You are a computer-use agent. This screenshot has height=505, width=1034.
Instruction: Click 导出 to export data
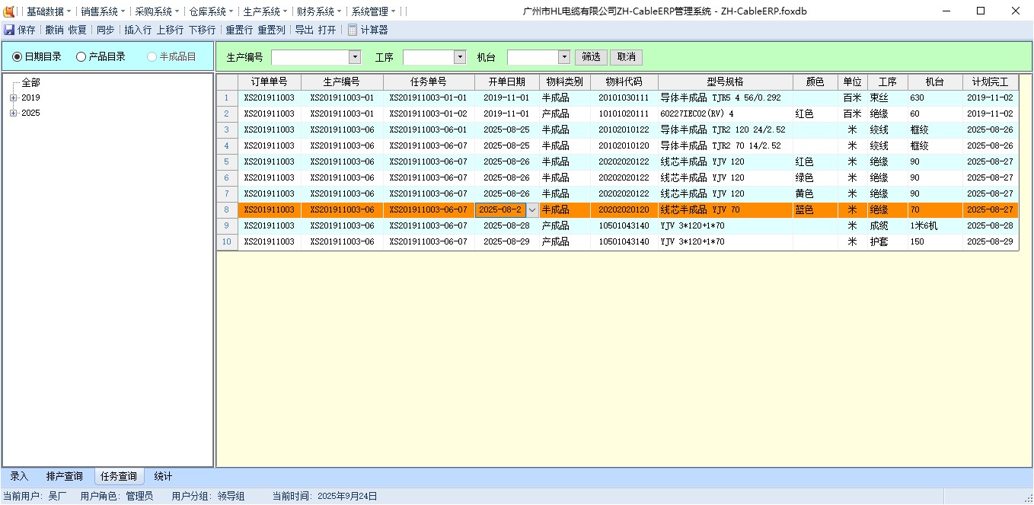pos(304,30)
